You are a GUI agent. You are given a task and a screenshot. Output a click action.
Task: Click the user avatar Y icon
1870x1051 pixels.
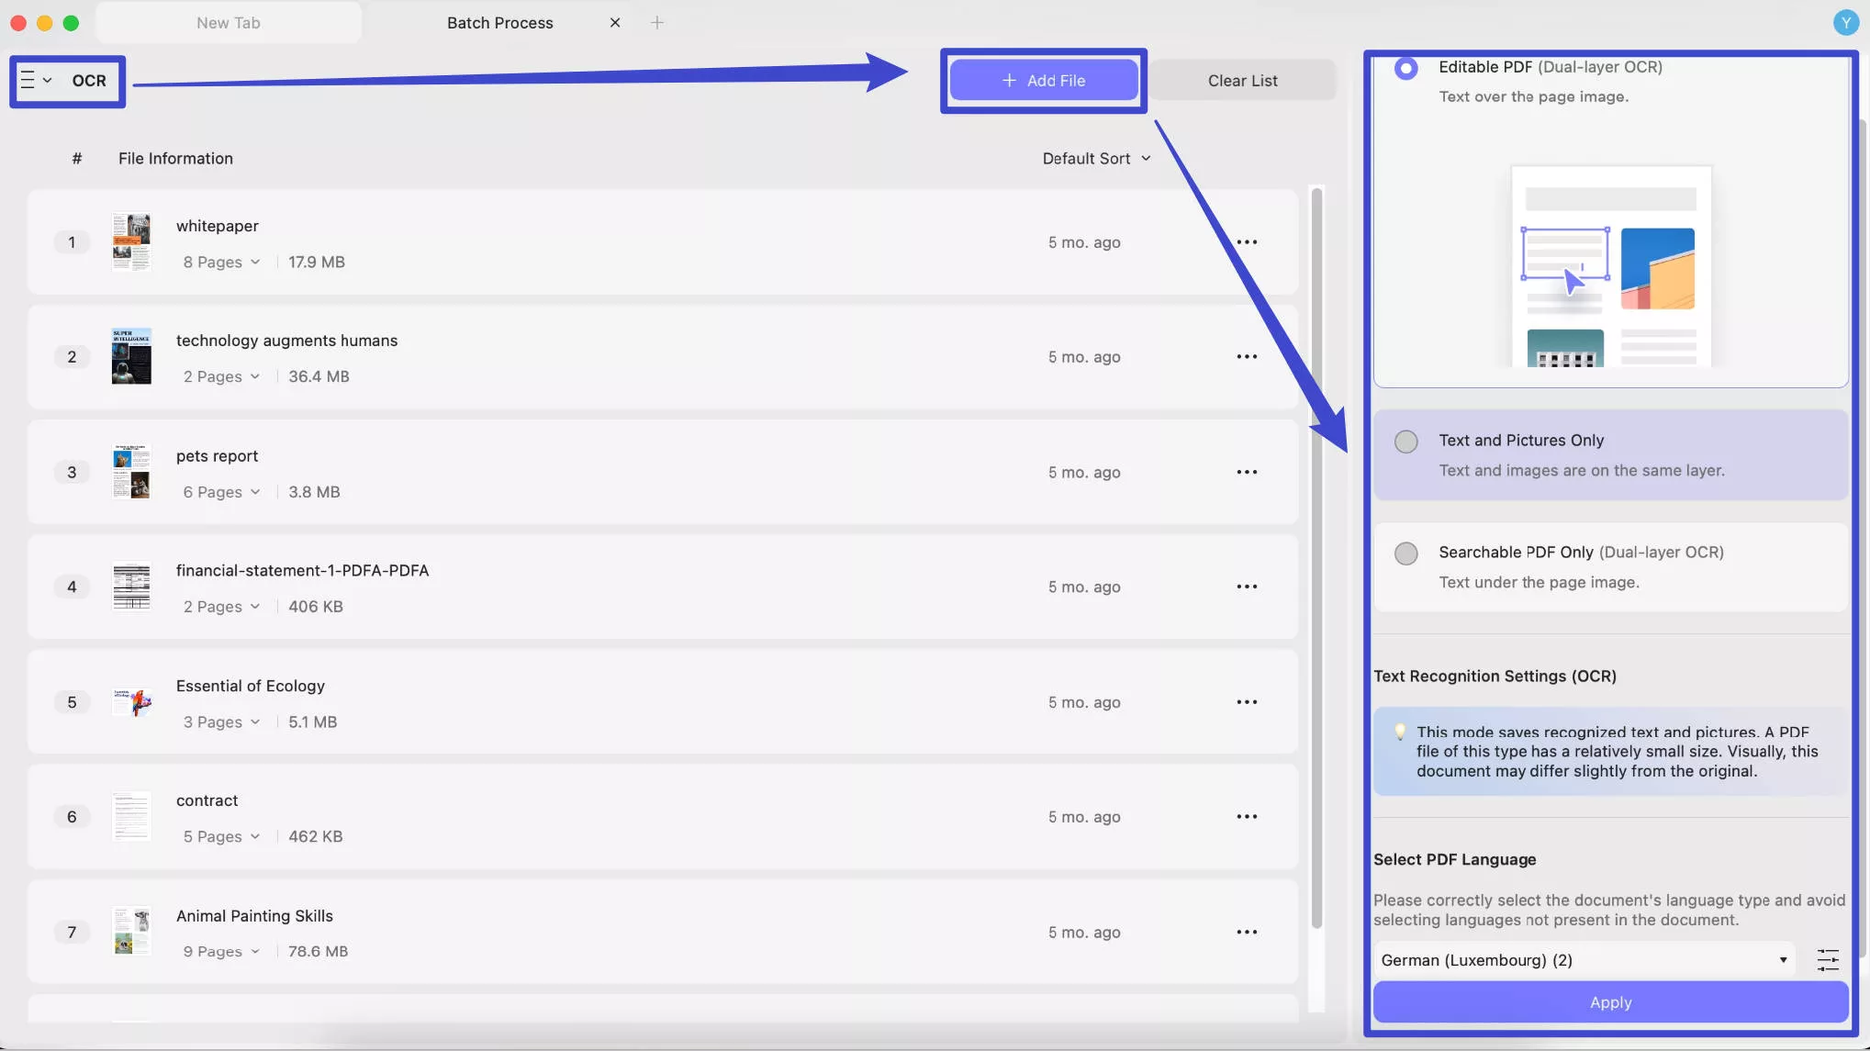point(1845,23)
